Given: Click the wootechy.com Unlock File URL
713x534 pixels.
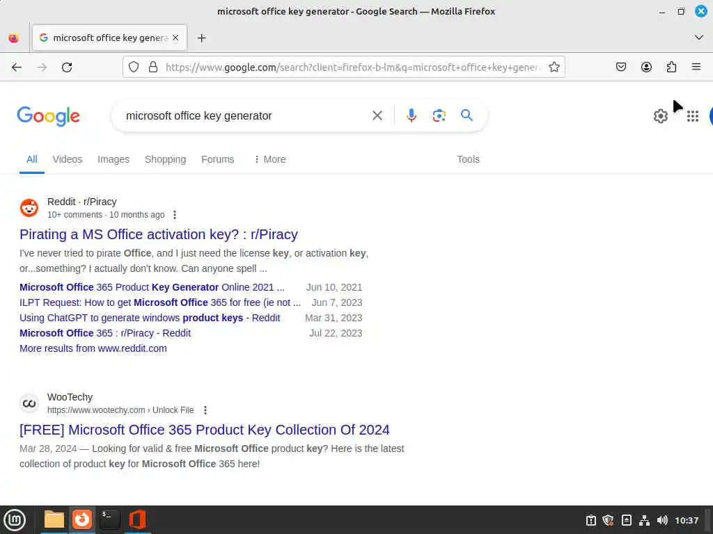Looking at the screenshot, I should pos(120,410).
